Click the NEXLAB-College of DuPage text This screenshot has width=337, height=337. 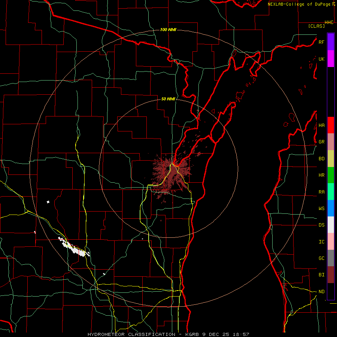[300, 4]
